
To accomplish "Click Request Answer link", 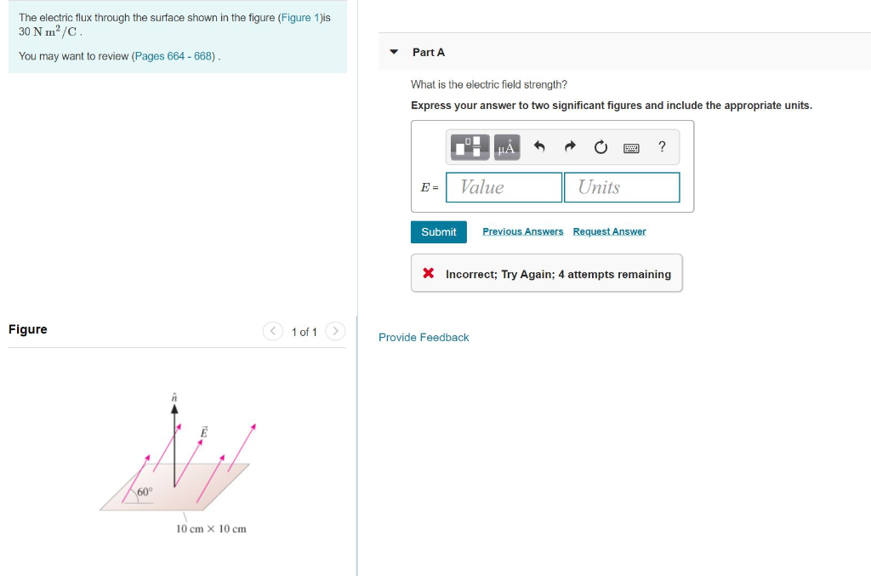I will 609,231.
